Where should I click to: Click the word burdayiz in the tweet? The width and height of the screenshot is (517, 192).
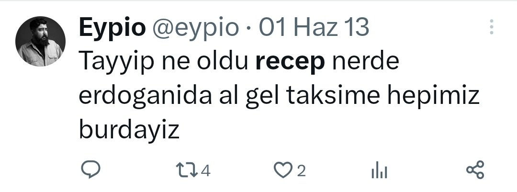point(129,131)
